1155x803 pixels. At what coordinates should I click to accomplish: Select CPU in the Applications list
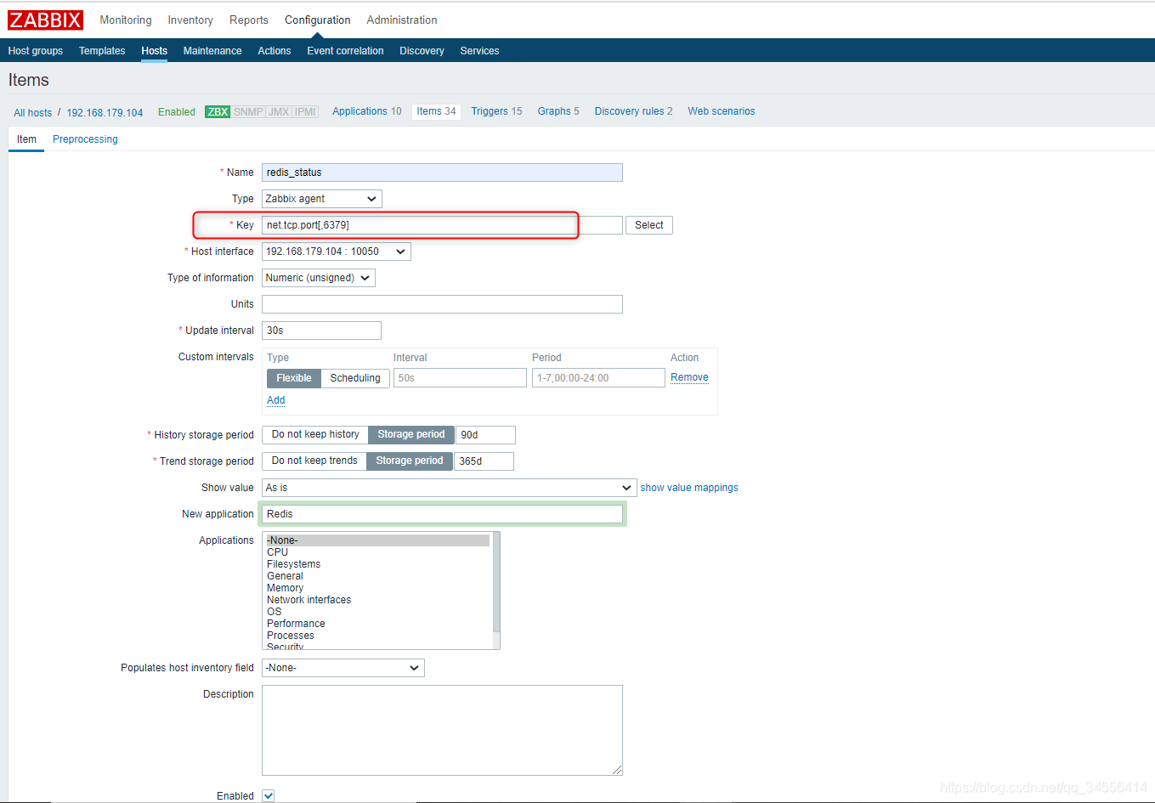click(277, 551)
